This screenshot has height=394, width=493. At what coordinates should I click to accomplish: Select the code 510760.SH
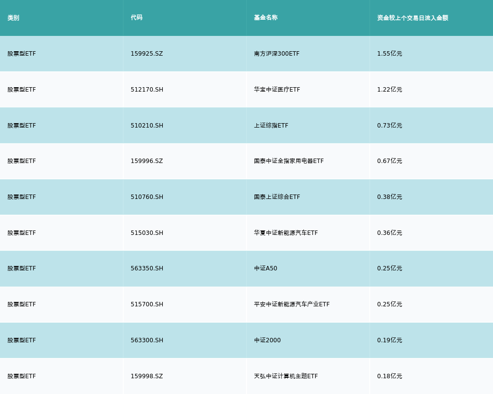tap(147, 197)
